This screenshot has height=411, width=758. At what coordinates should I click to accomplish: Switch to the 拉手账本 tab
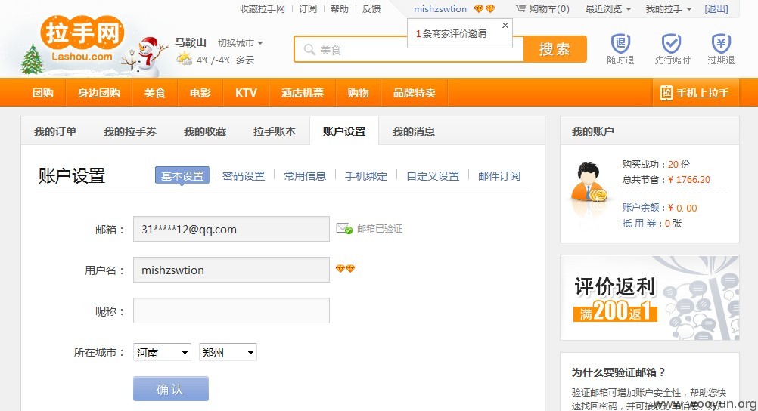tap(275, 131)
